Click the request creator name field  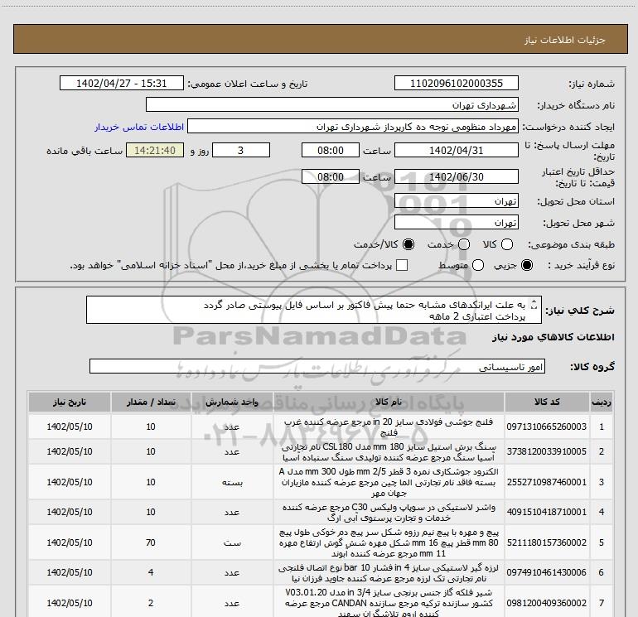click(353, 127)
